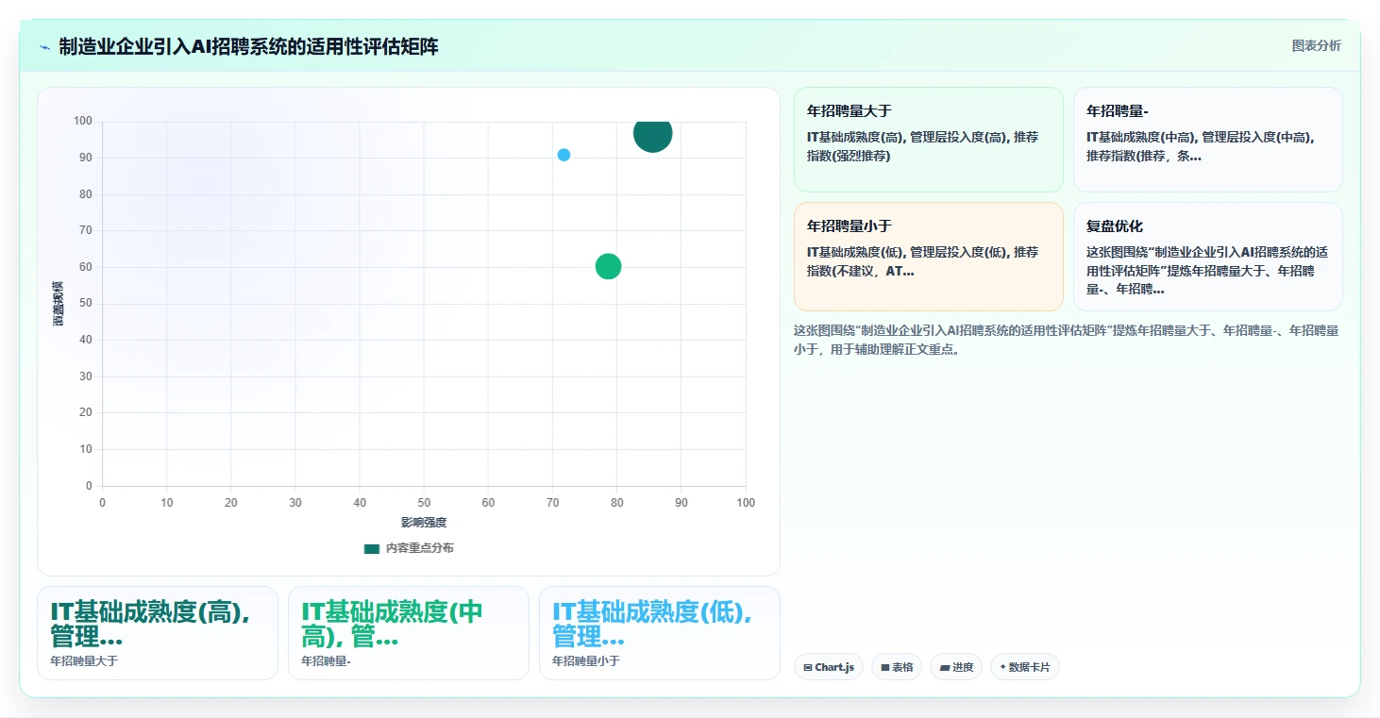
Task: Open the 年招聘量- info card
Action: point(1208,140)
